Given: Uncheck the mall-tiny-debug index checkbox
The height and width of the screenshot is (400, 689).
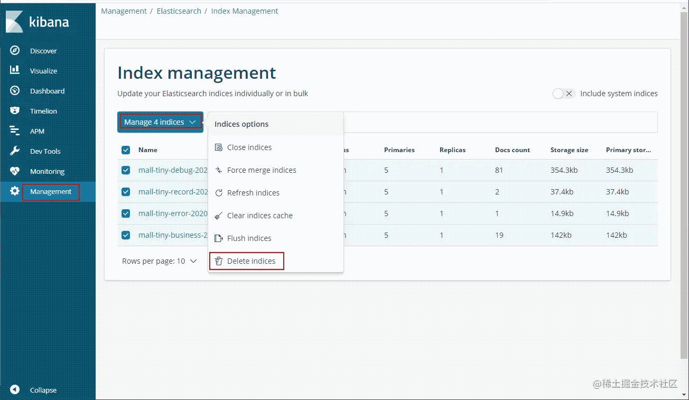Looking at the screenshot, I should [126, 170].
